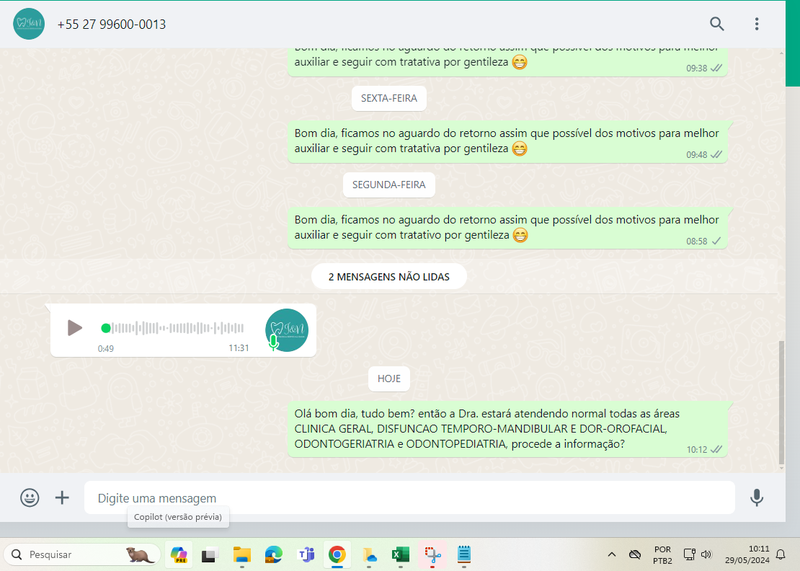Open the volume control in the tray
This screenshot has width=800, height=571.
point(706,554)
